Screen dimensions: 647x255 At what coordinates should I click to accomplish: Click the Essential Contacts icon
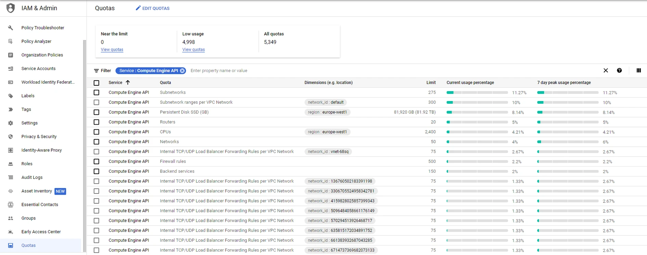[11, 204]
